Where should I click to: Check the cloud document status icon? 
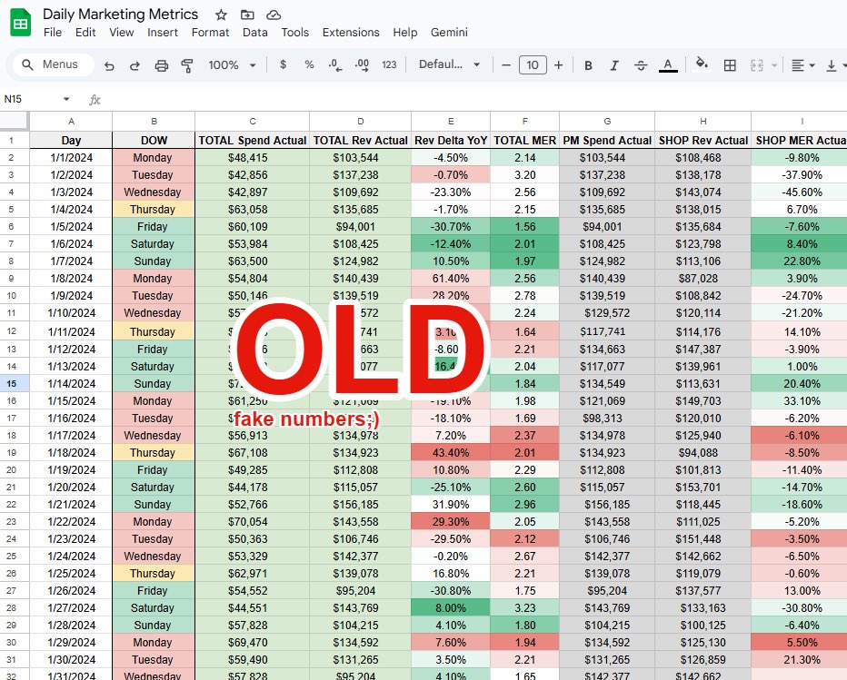click(x=274, y=15)
